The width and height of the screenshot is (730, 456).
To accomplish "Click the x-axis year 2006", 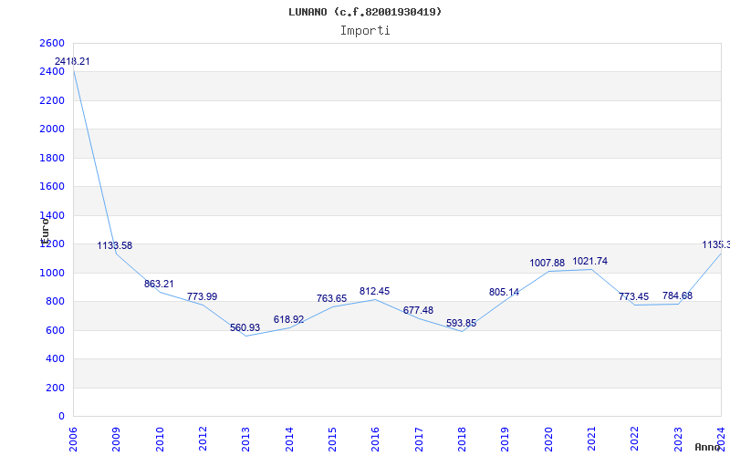I will point(73,439).
